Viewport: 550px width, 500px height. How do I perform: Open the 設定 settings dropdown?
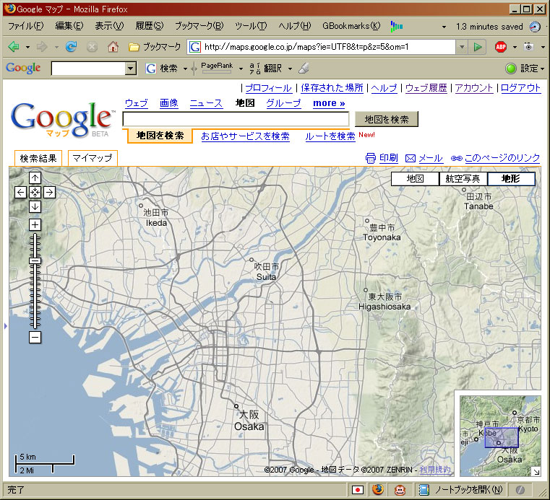coord(532,69)
